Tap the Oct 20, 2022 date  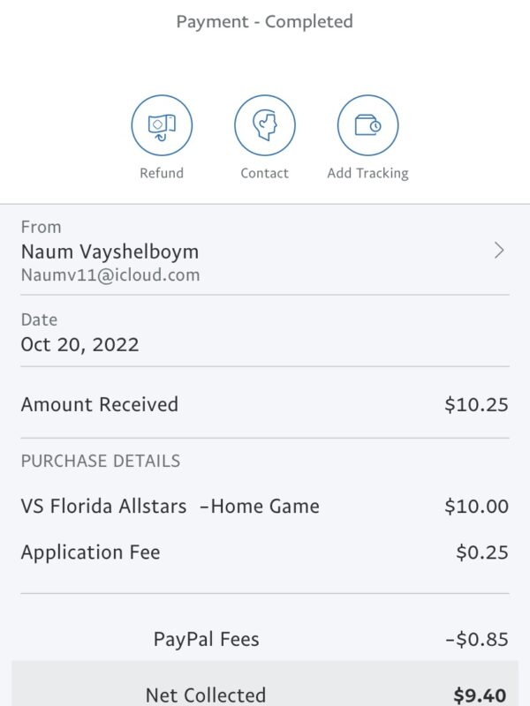79,345
